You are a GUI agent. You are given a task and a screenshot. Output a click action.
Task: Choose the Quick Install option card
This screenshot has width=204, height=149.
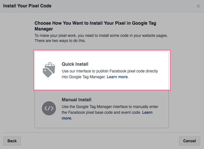[x=102, y=70]
